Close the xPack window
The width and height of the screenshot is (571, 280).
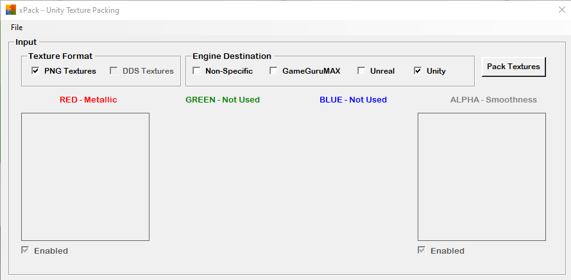pos(561,10)
